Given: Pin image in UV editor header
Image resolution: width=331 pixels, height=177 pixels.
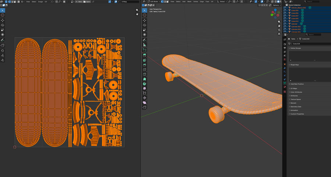Looking at the screenshot, I should point(93,1).
